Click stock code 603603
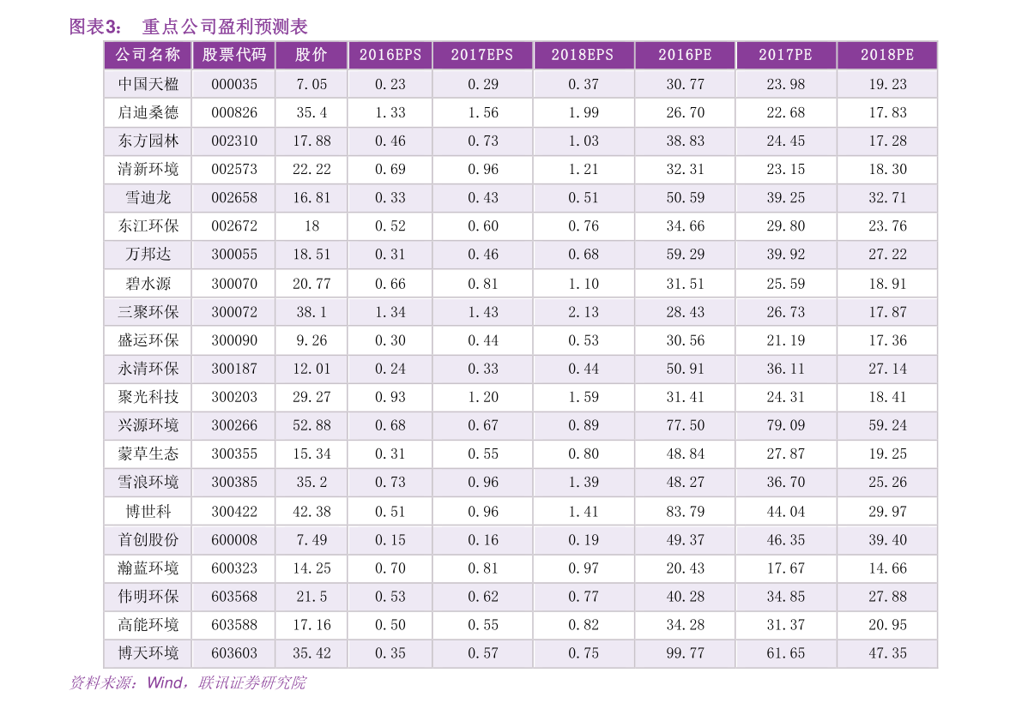Viewport: 1022px width, 709px height. tap(234, 653)
